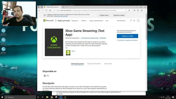Expand the Todo Microsoft menu

pos(122,21)
